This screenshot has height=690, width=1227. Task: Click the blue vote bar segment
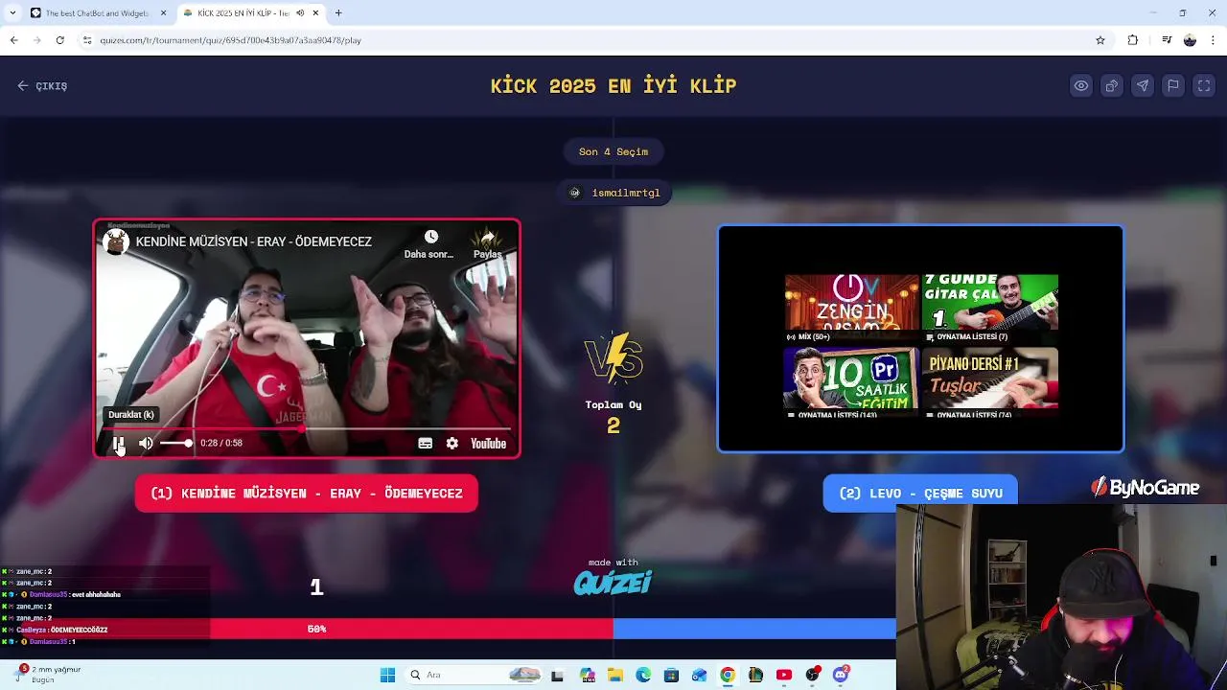(x=754, y=629)
